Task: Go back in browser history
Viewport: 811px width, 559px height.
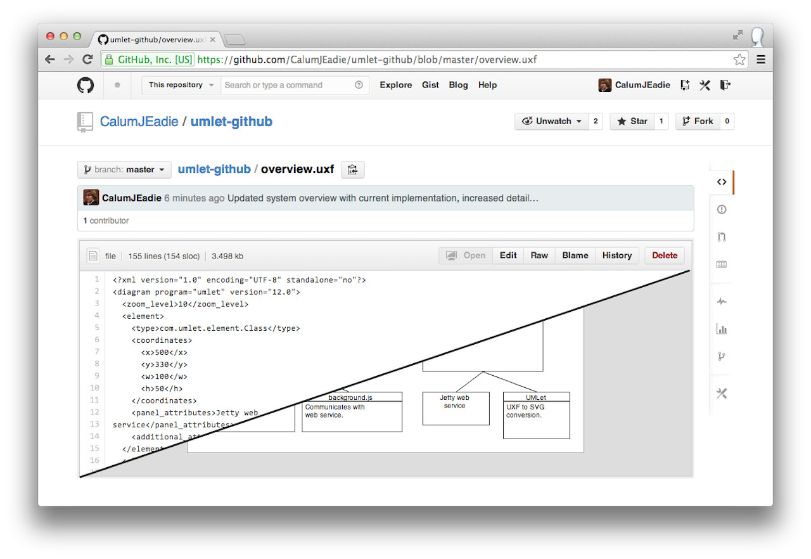Action: point(50,60)
